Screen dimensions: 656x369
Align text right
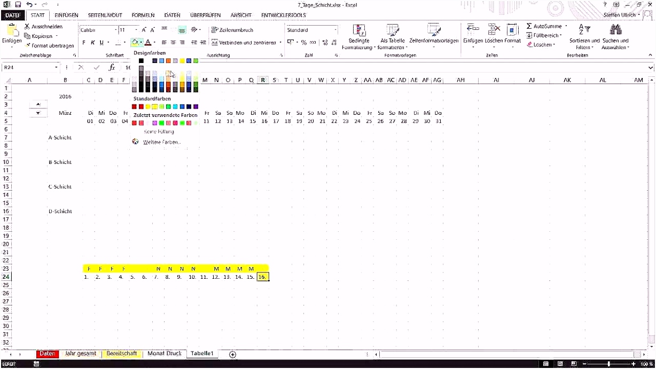pos(182,42)
